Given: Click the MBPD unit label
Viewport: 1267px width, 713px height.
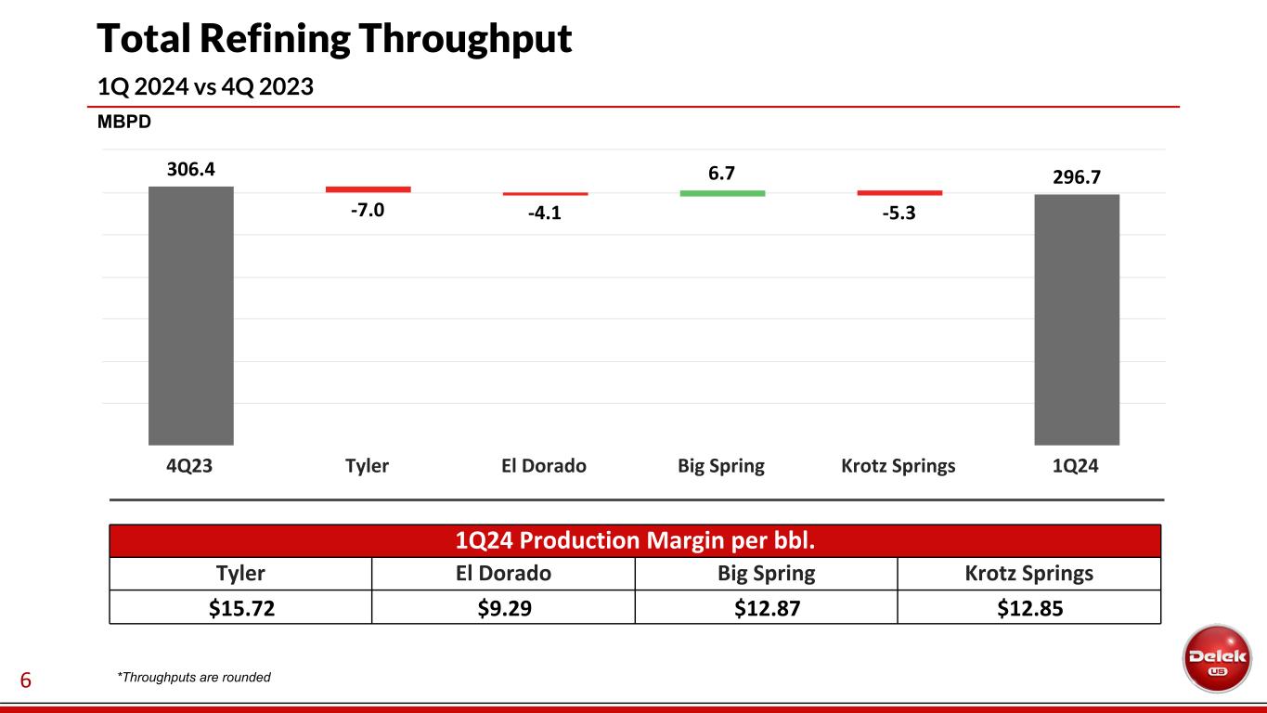Looking at the screenshot, I should pyautogui.click(x=124, y=123).
